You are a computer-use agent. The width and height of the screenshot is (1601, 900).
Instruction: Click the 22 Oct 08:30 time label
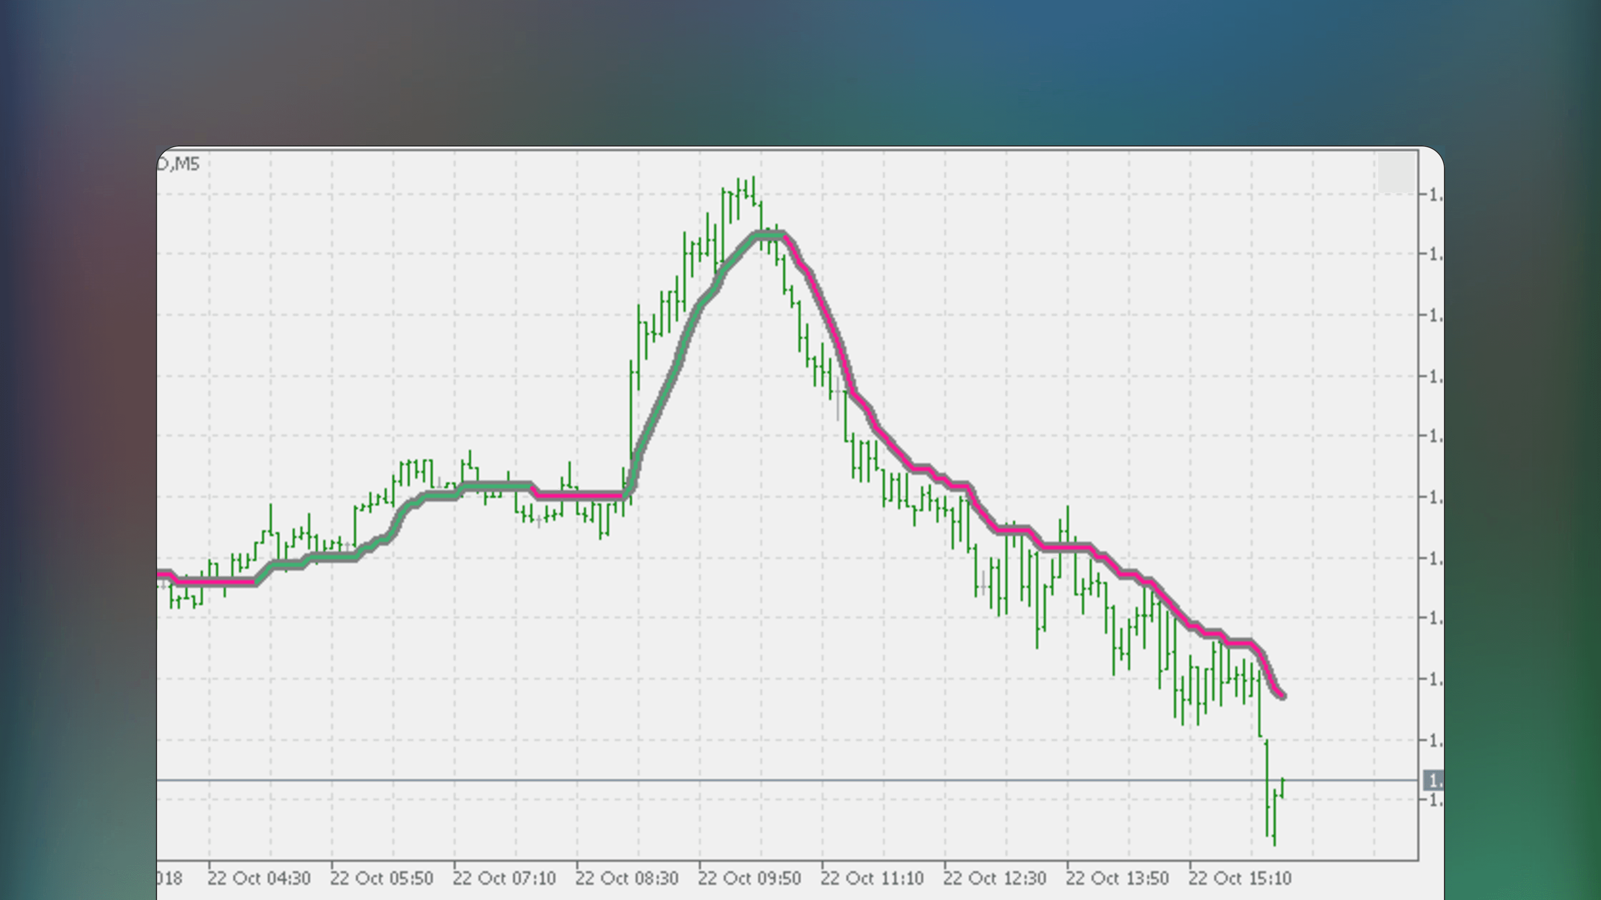pos(626,879)
